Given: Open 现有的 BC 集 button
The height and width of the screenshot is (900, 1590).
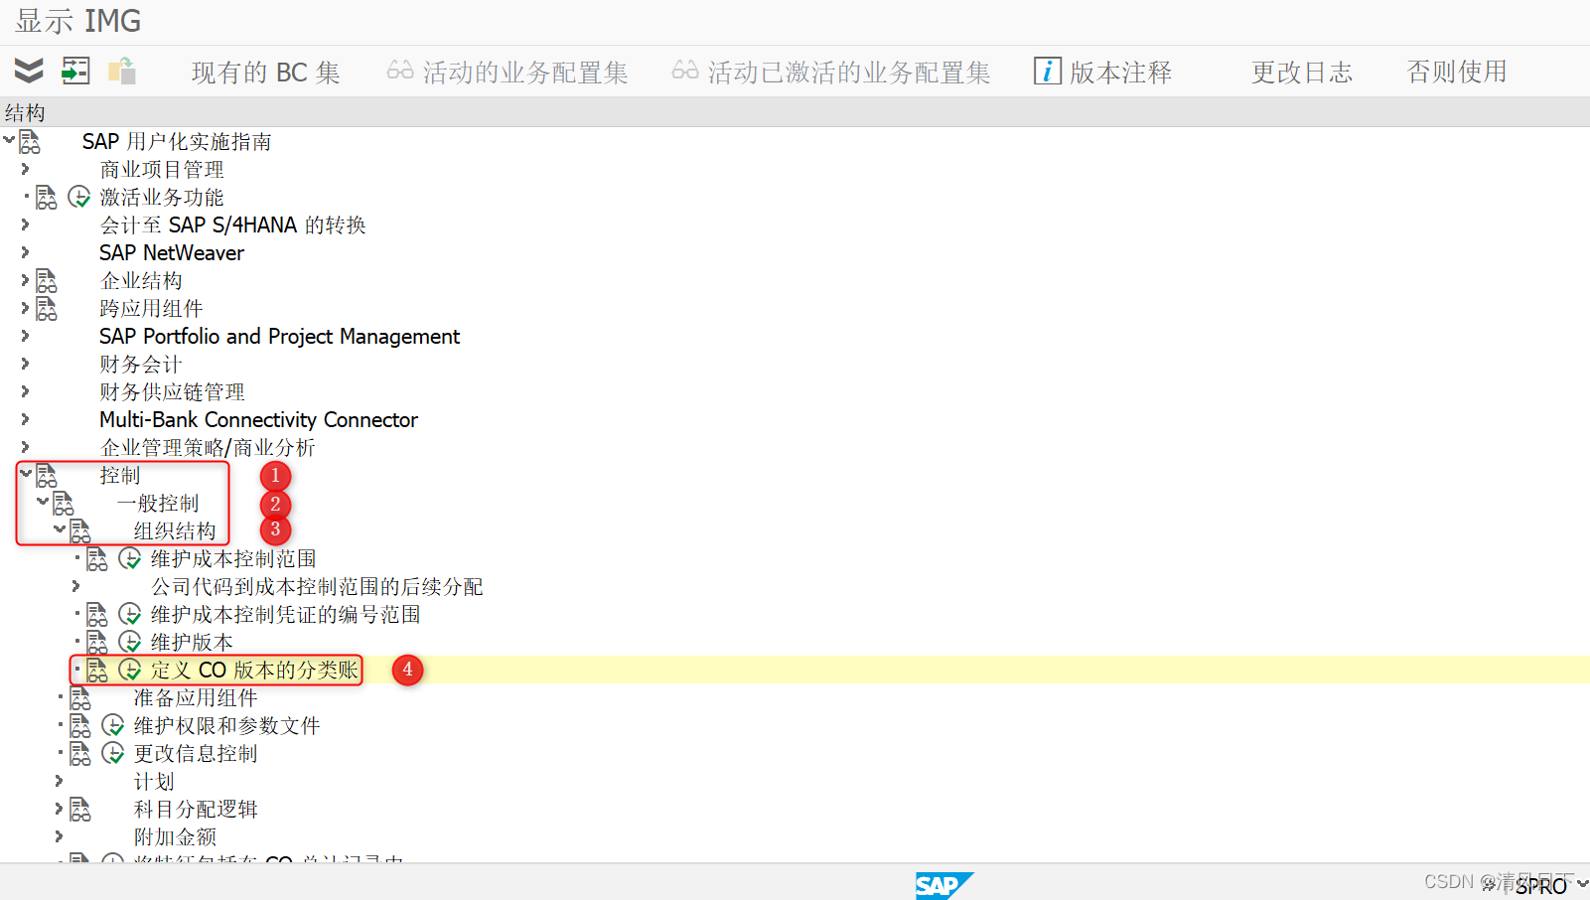Looking at the screenshot, I should [265, 73].
